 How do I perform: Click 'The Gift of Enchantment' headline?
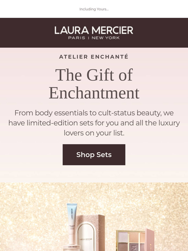click(x=94, y=84)
